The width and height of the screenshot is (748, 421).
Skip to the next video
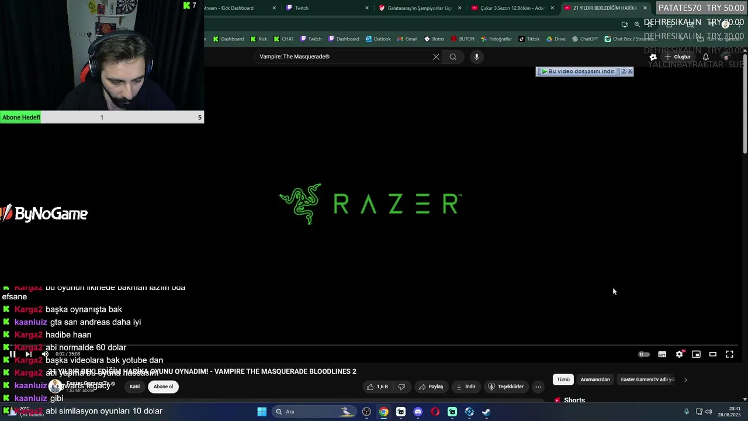pos(28,354)
